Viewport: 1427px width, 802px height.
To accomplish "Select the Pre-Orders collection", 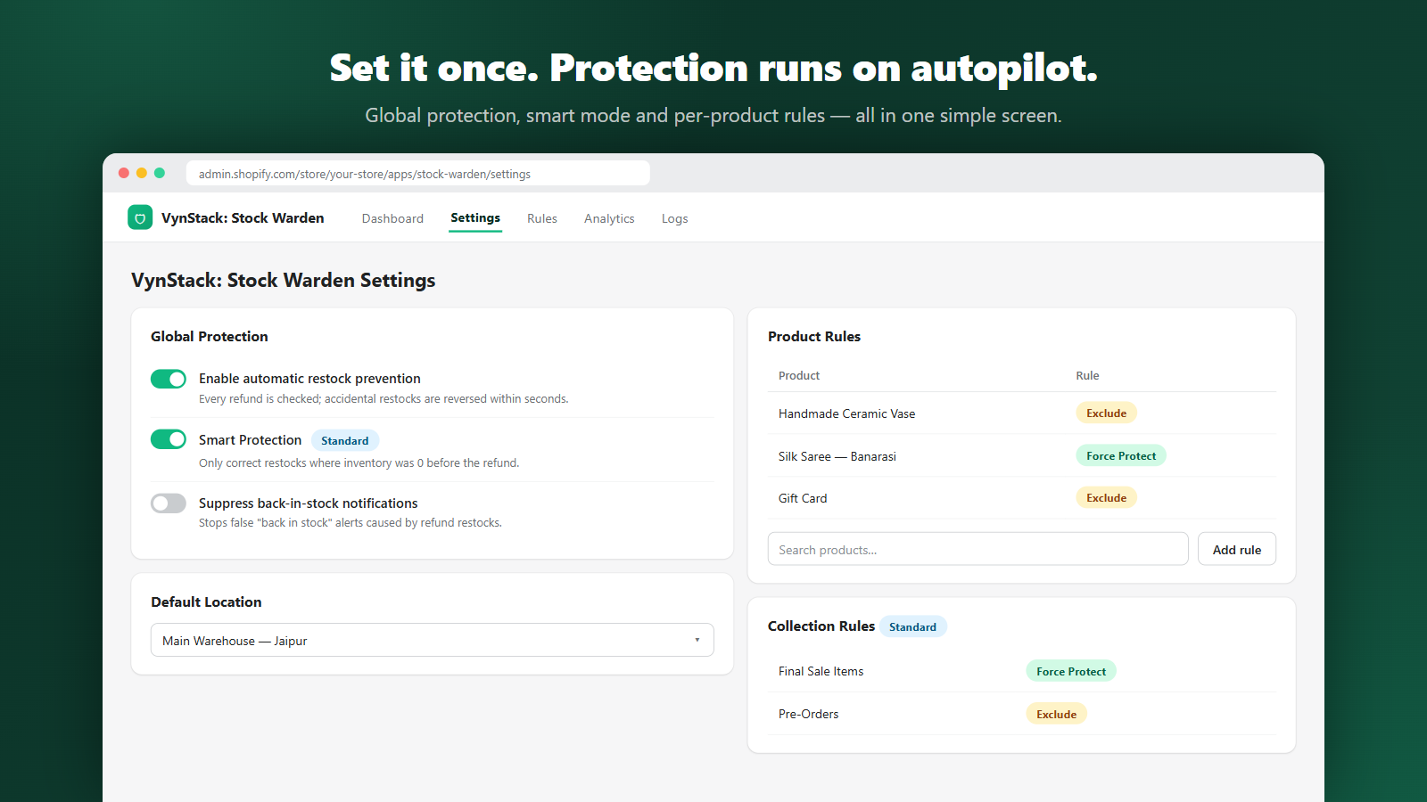I will pyautogui.click(x=1022, y=714).
